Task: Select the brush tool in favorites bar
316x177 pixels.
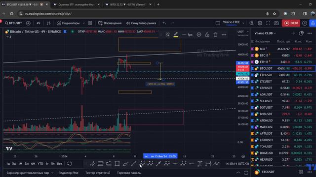Action: 125,164
